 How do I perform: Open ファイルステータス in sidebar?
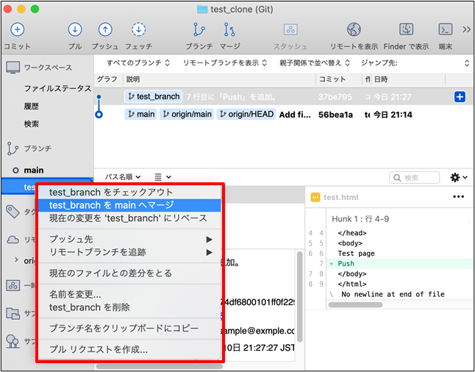pyautogui.click(x=57, y=88)
